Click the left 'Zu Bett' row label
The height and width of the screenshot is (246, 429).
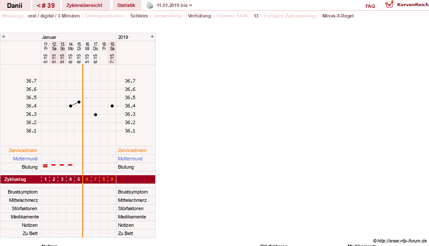click(x=30, y=233)
